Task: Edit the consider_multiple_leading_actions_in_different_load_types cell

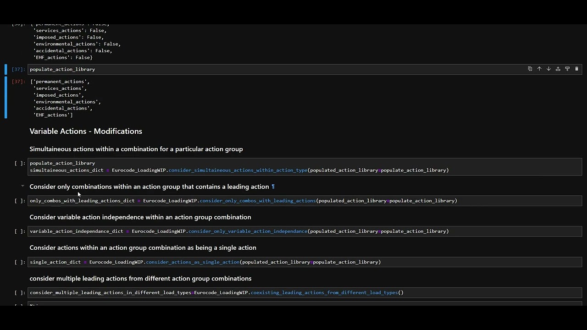Action: click(305, 292)
